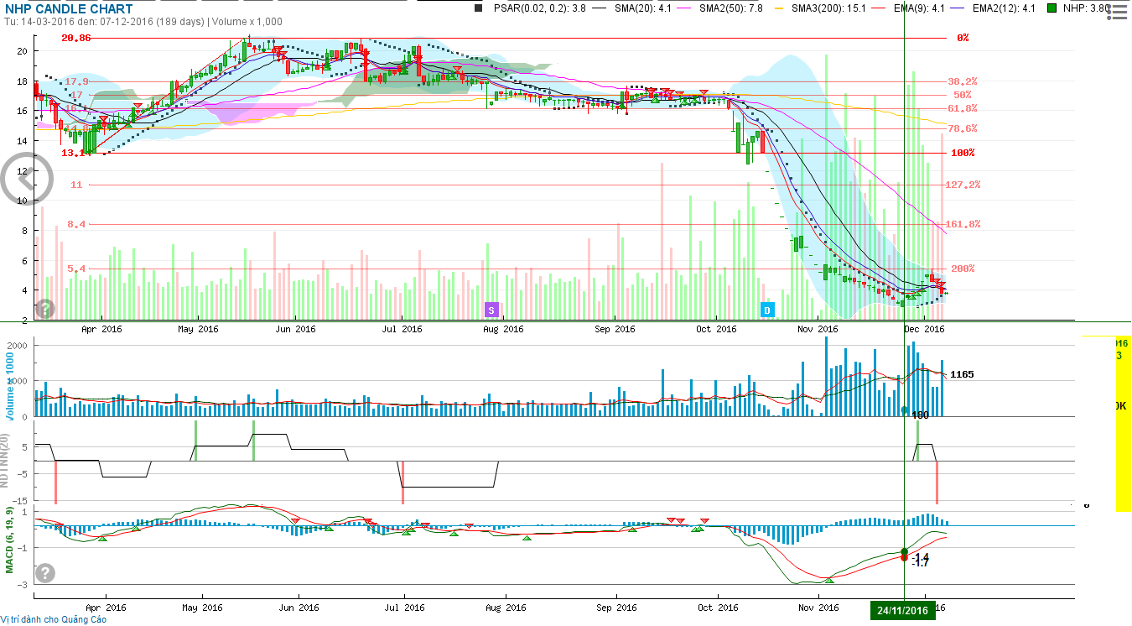Screen dimensions: 1132x626
Task: Click the 8.4 Fibonacci price label
Action: (x=77, y=224)
